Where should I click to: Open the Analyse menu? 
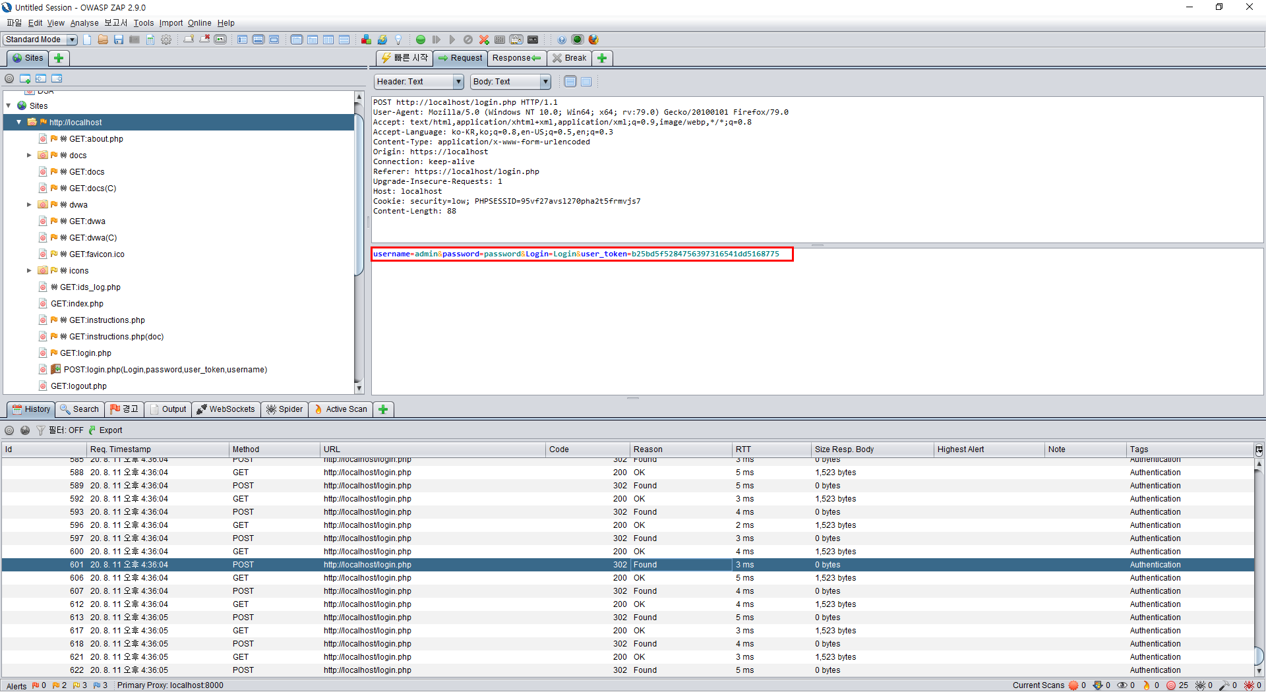[84, 23]
